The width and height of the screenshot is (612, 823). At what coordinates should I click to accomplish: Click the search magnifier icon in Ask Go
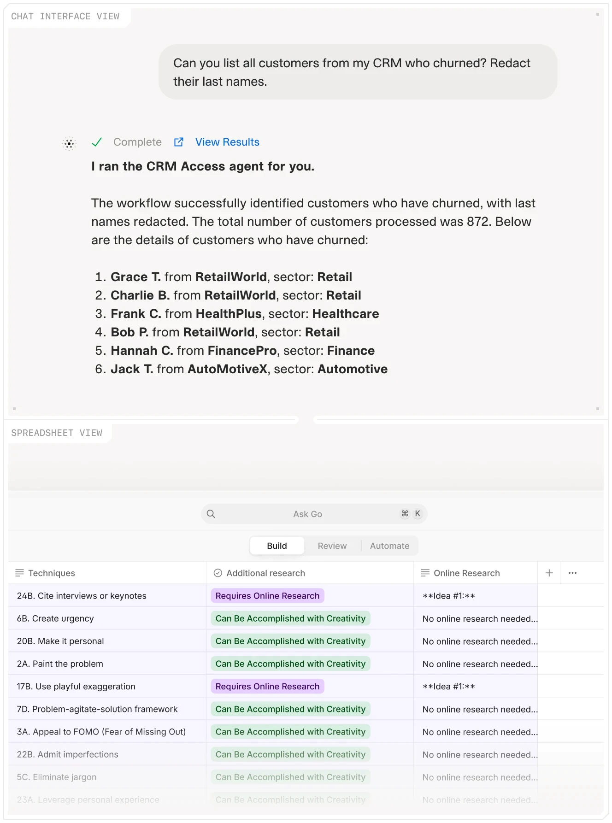(211, 514)
